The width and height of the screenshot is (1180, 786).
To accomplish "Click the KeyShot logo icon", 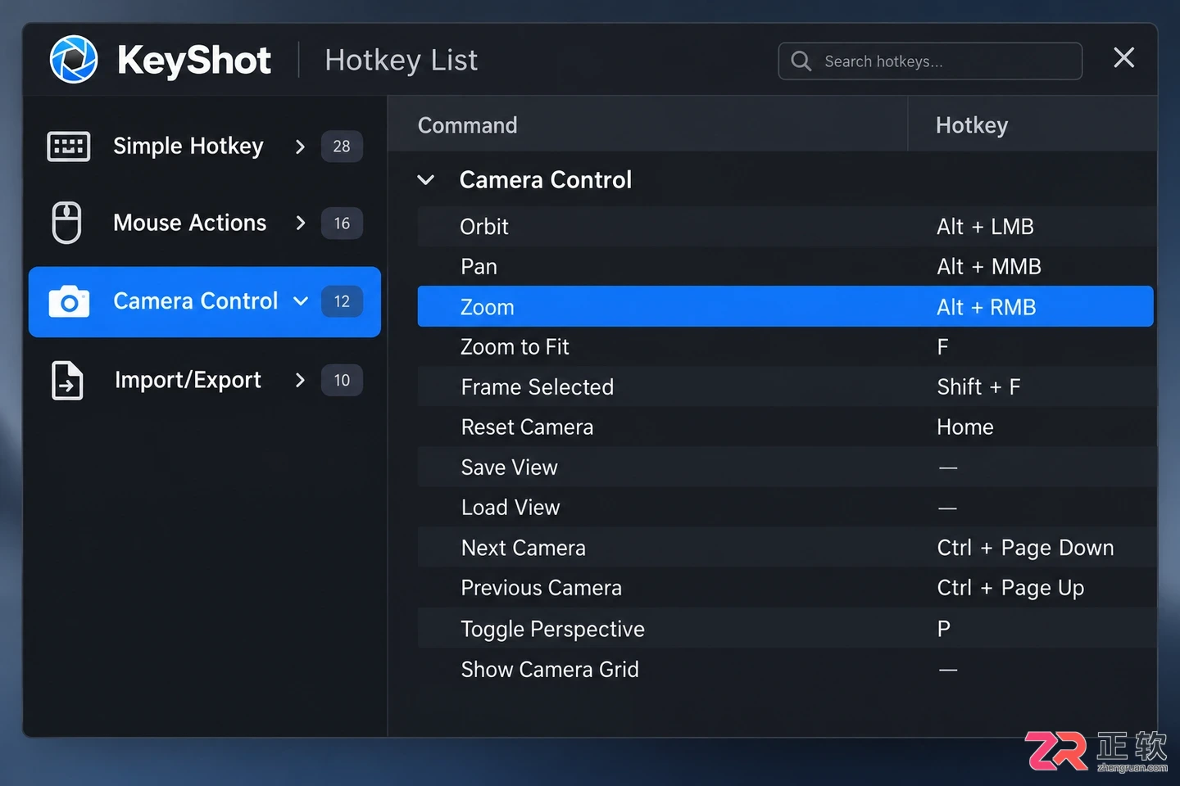I will [74, 59].
